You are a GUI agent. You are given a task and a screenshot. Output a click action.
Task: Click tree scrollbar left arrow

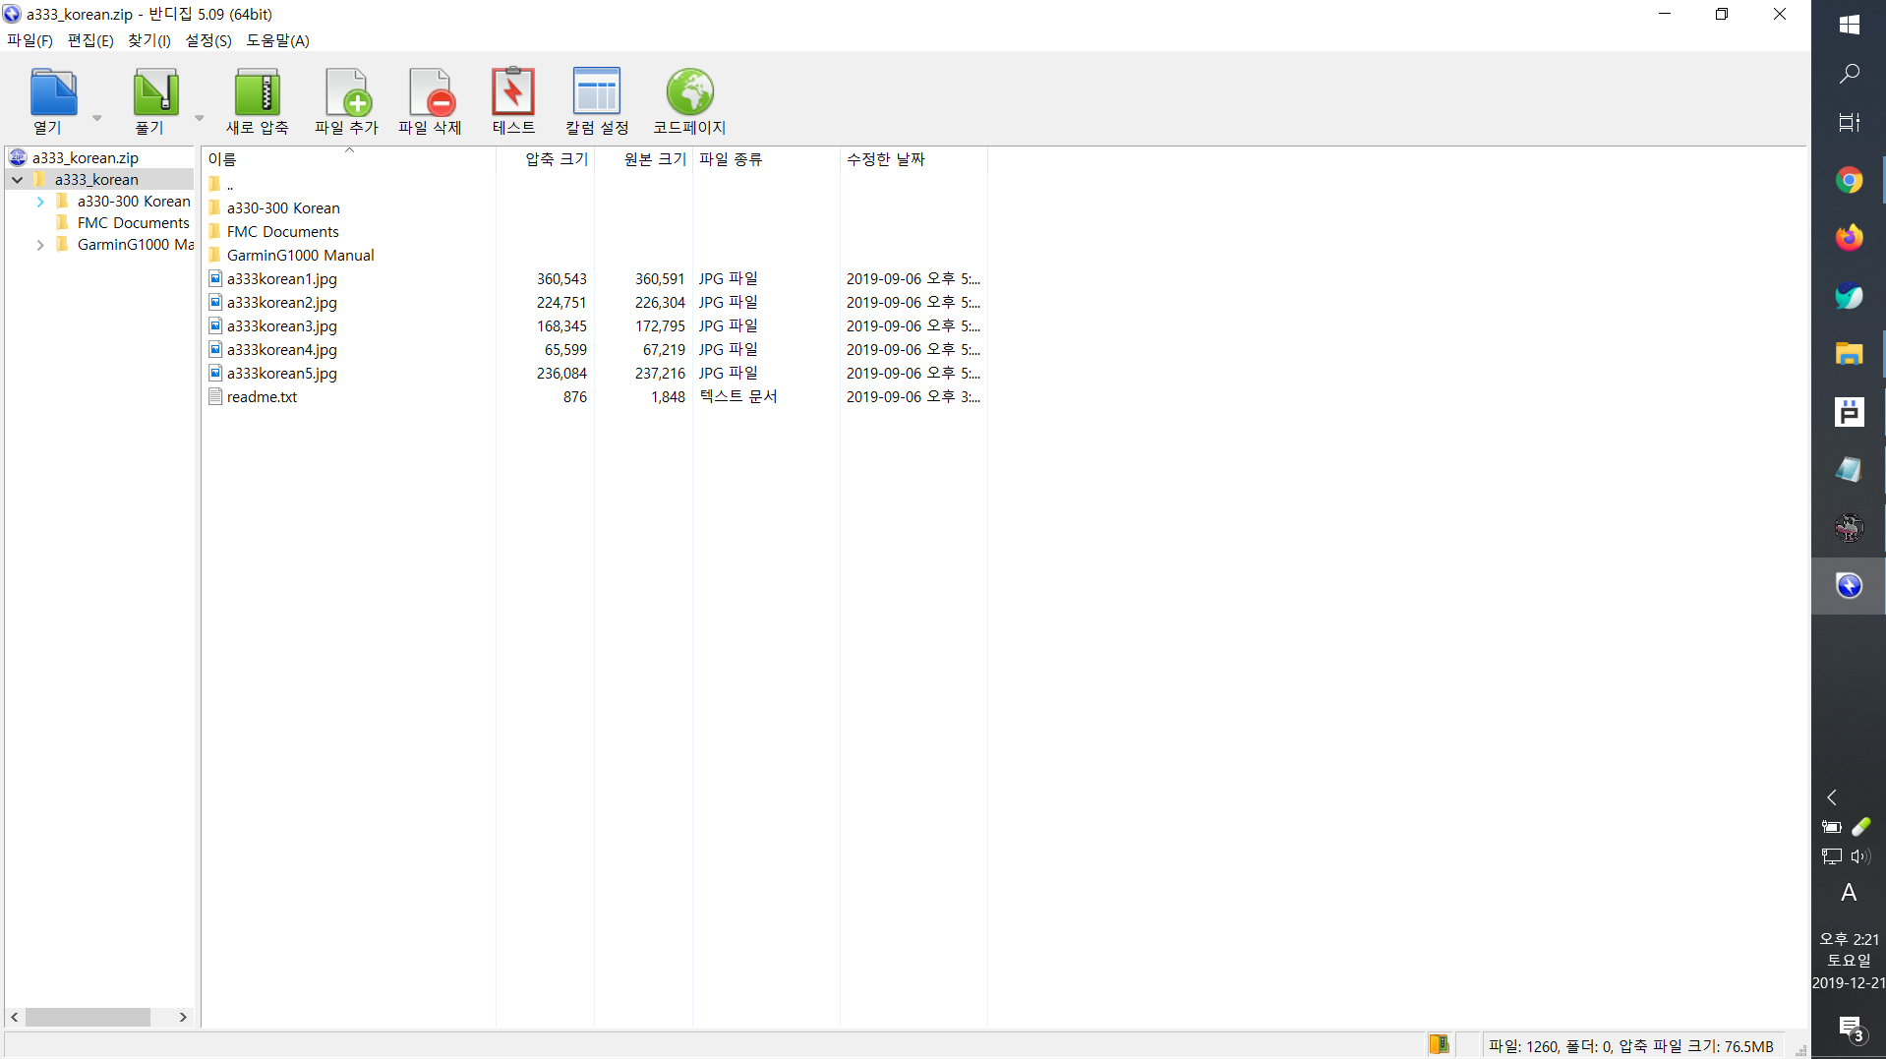coord(15,1017)
